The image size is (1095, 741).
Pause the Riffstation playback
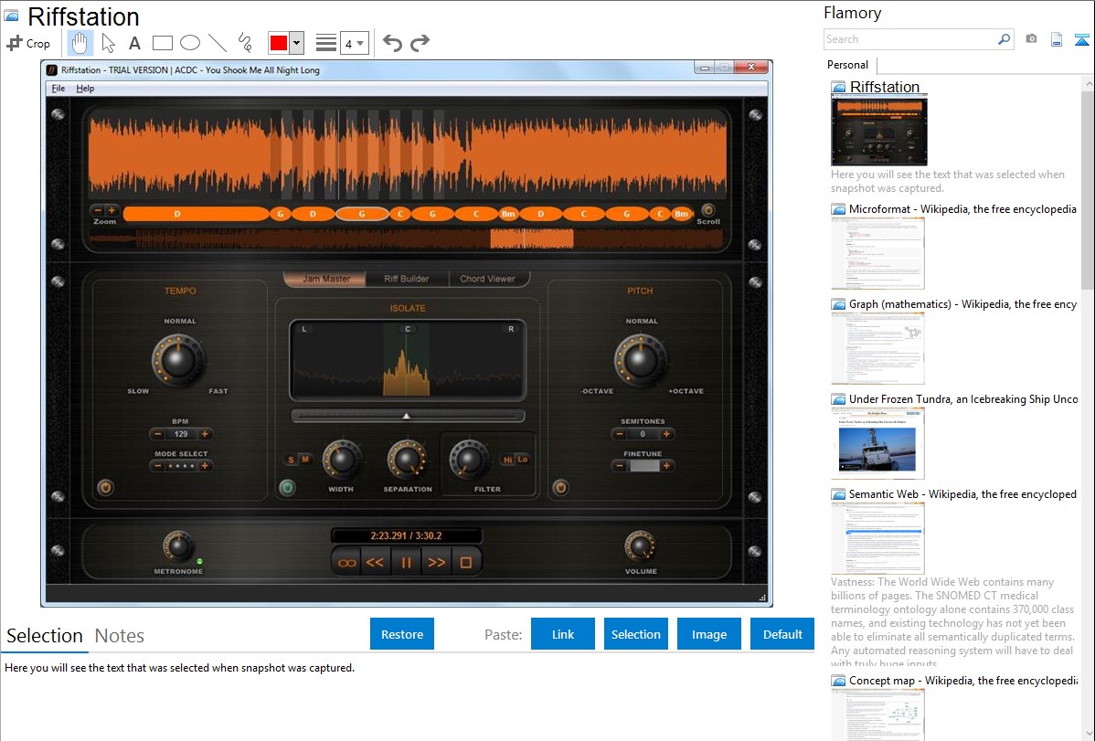(406, 562)
